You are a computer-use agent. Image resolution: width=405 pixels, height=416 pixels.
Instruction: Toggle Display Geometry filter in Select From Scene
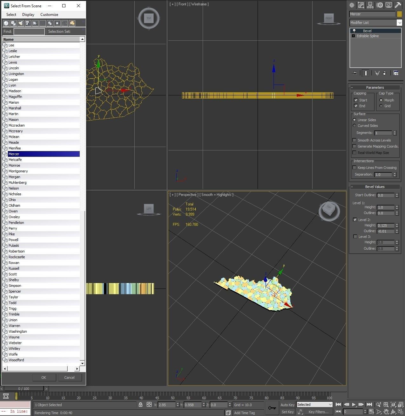[x=6, y=23]
